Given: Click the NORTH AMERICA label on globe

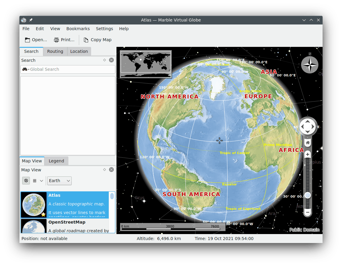Looking at the screenshot, I should point(170,97).
